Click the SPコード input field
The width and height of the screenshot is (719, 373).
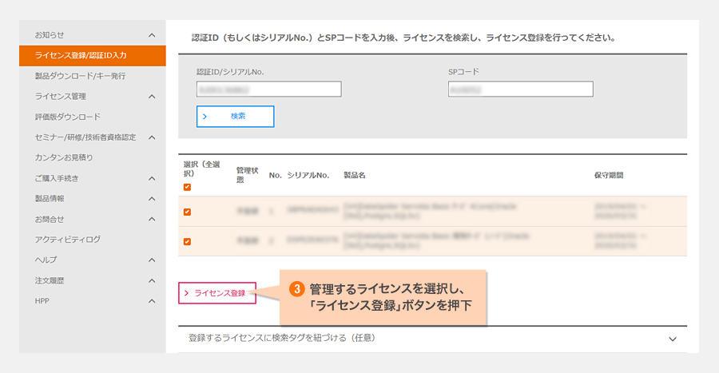tap(520, 89)
